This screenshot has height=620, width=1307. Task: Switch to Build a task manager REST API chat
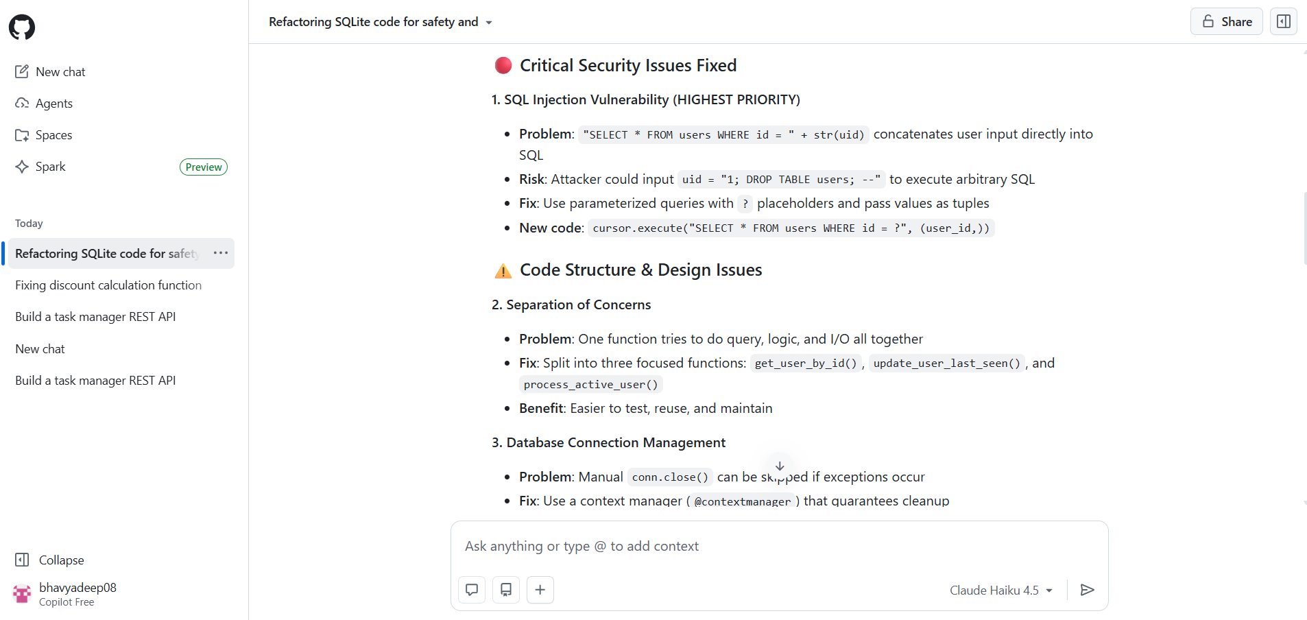tap(95, 316)
